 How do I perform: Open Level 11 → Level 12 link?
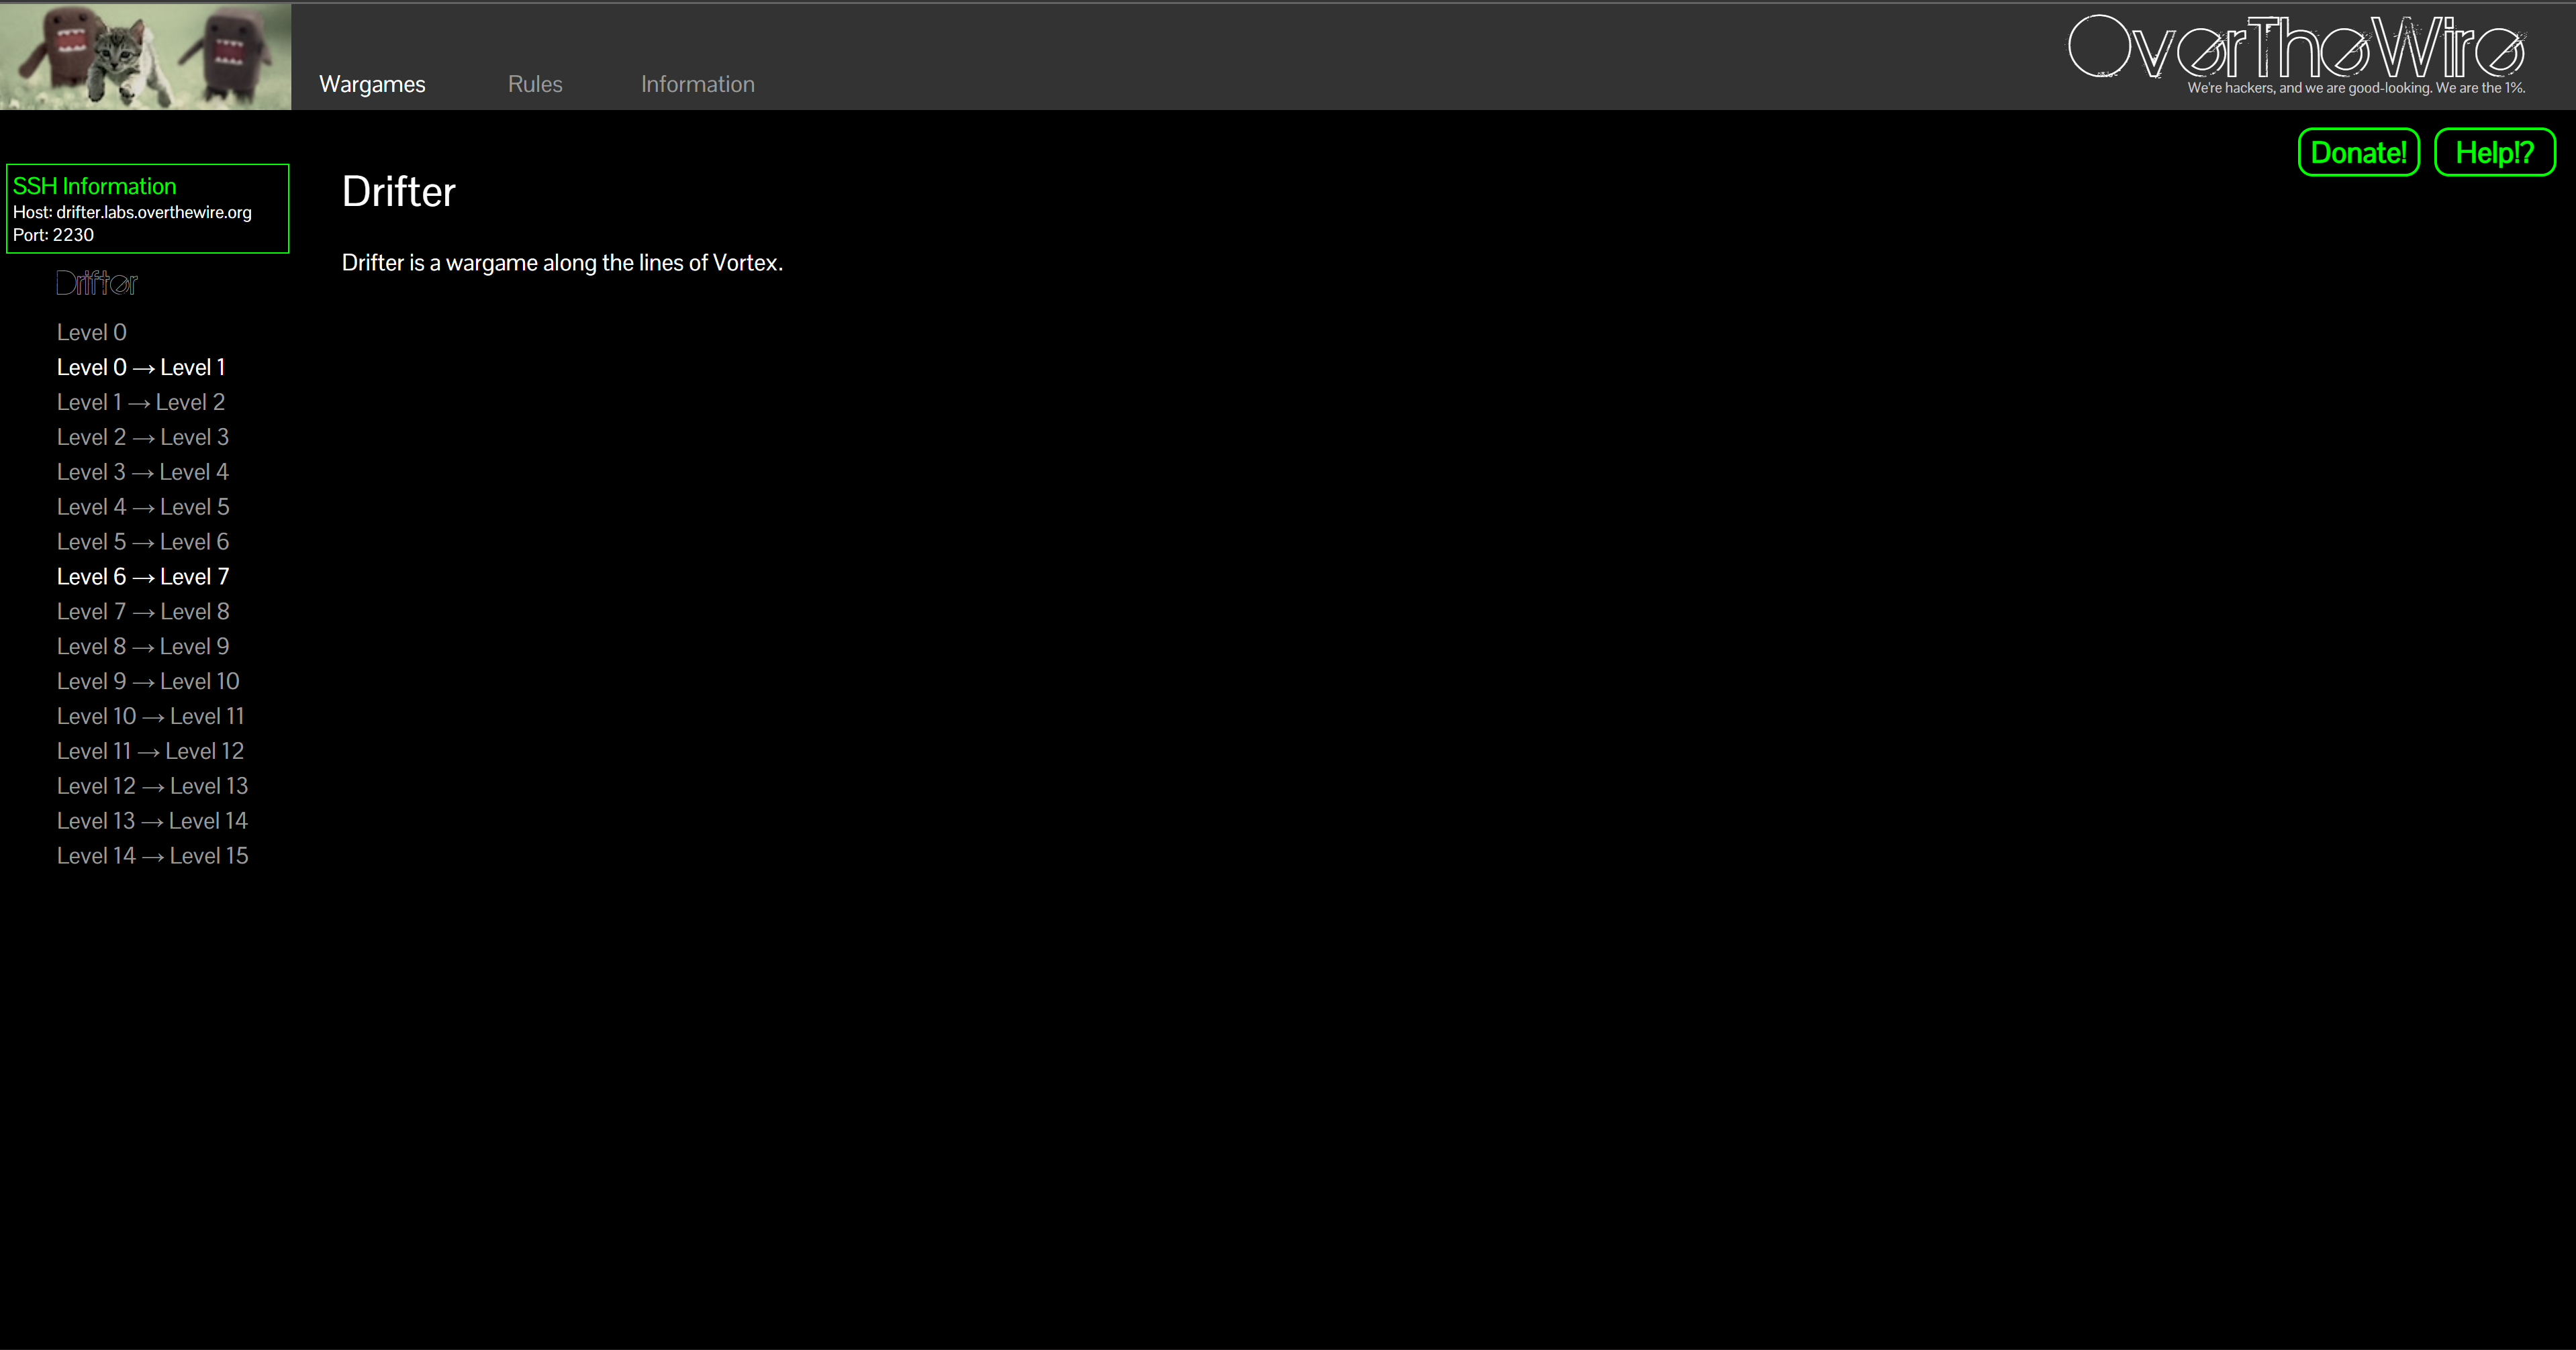[x=150, y=751]
